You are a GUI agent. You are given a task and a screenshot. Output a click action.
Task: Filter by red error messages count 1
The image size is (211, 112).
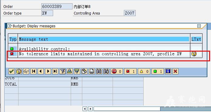click(x=130, y=71)
